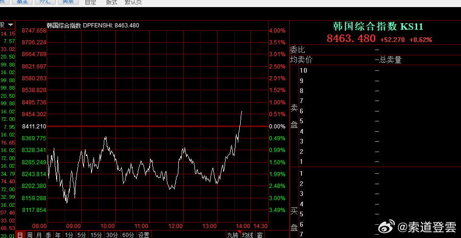This screenshot has height=238, width=461.
Task: Select the 15分 period tab
Action: pyautogui.click(x=96, y=235)
